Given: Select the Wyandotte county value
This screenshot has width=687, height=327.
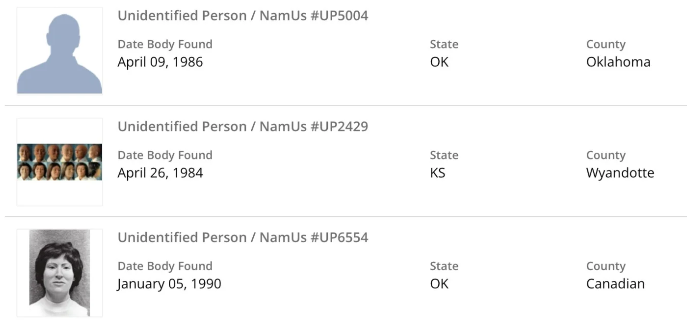Looking at the screenshot, I should click(620, 173).
